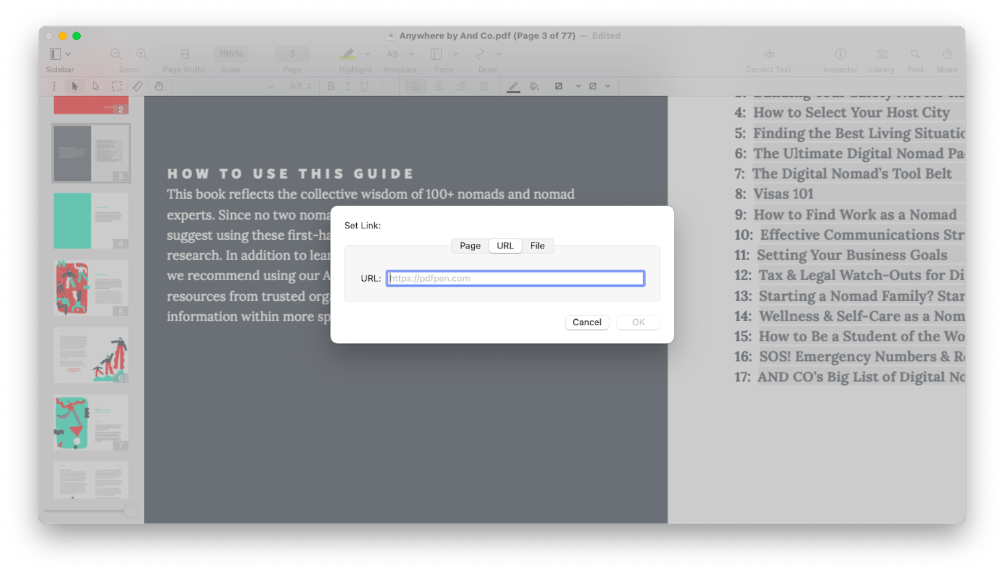Select the hand panning tool
1004x575 pixels.
(x=159, y=86)
